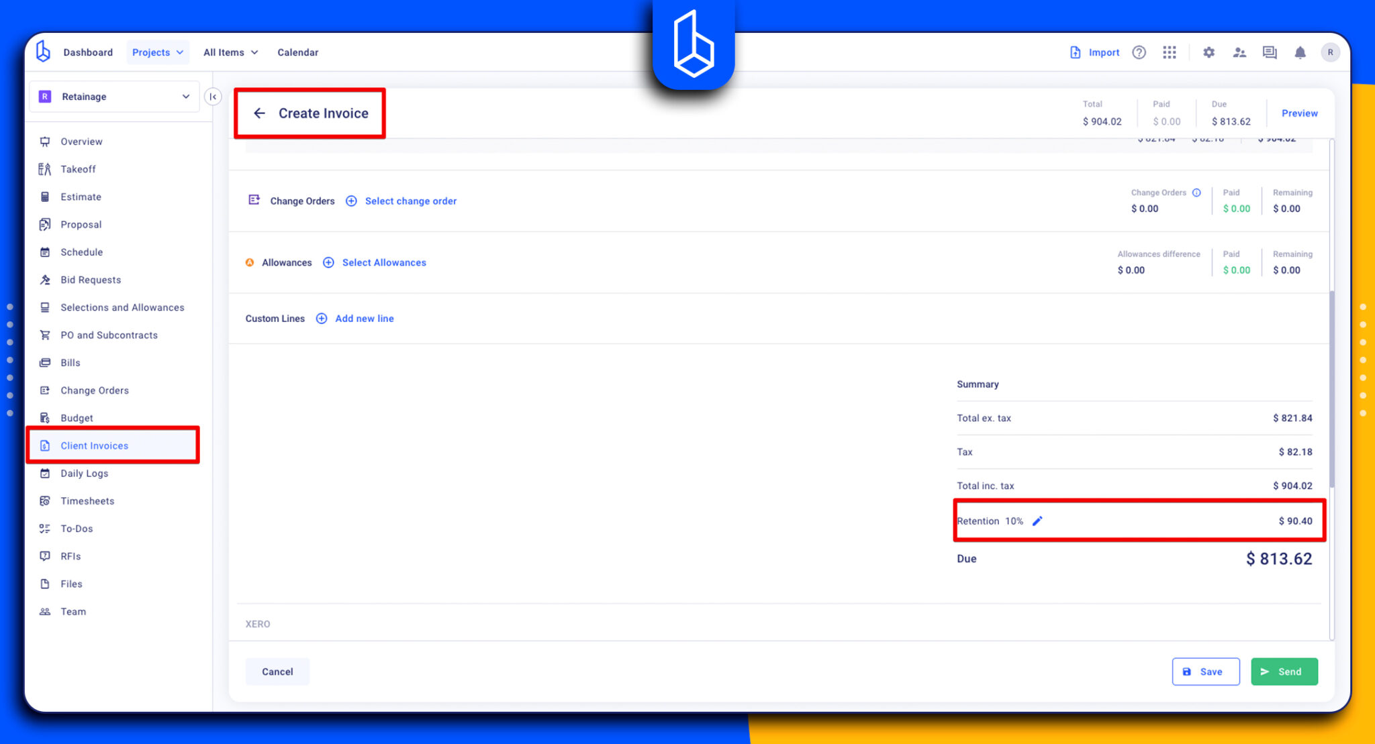Open the chat messages icon
1375x744 pixels.
tap(1269, 52)
